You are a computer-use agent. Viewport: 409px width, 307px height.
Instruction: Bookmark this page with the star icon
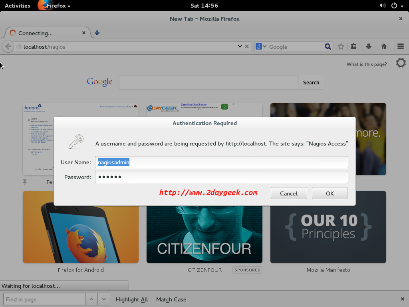tap(341, 46)
